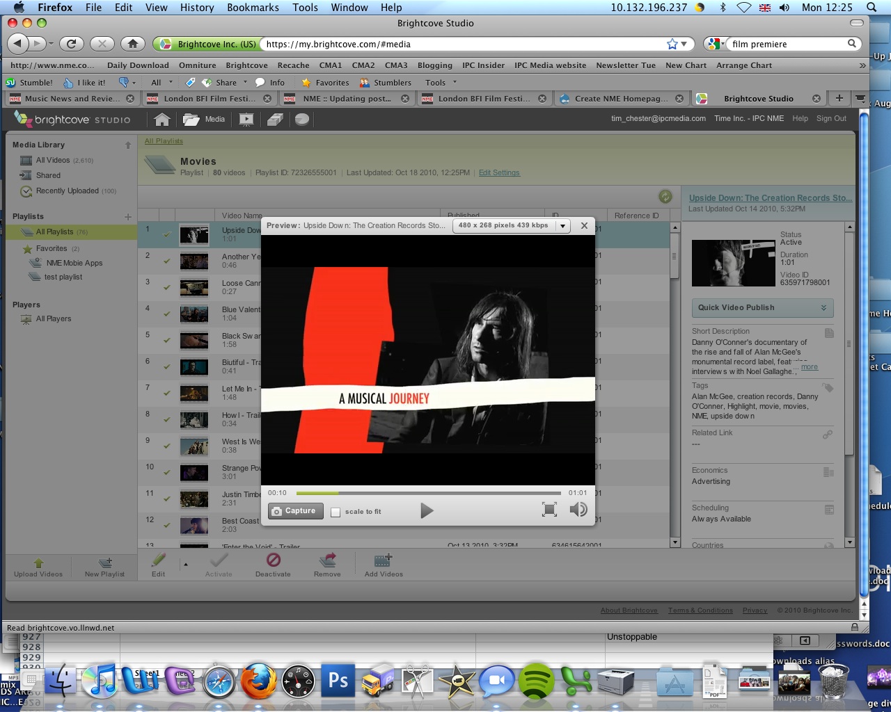The height and width of the screenshot is (712, 891).
Task: Open Spotify from the Dock
Action: 535,681
